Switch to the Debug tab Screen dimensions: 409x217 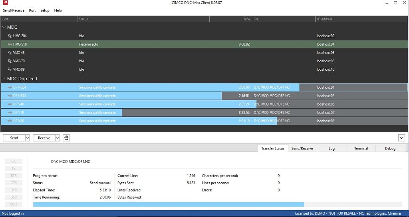pyautogui.click(x=390, y=148)
